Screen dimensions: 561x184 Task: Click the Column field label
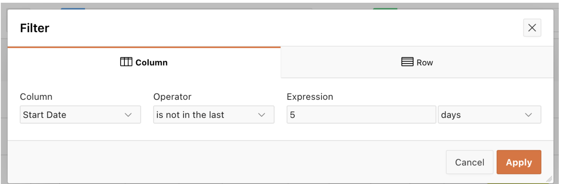click(x=36, y=97)
